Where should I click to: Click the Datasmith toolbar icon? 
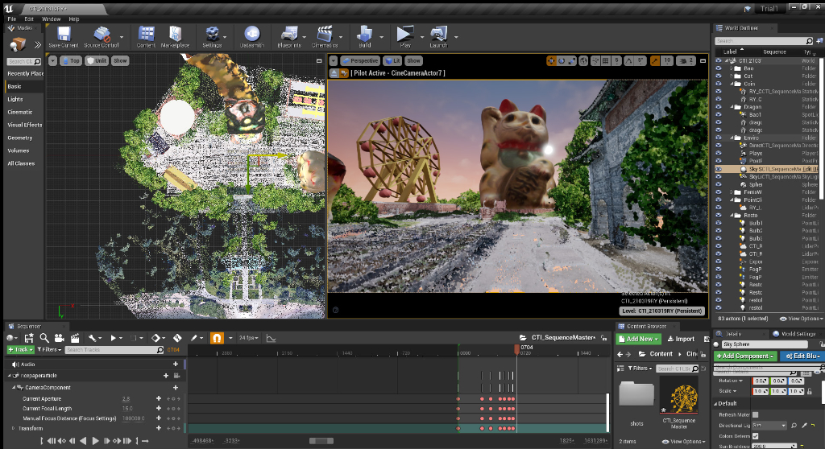tap(252, 35)
